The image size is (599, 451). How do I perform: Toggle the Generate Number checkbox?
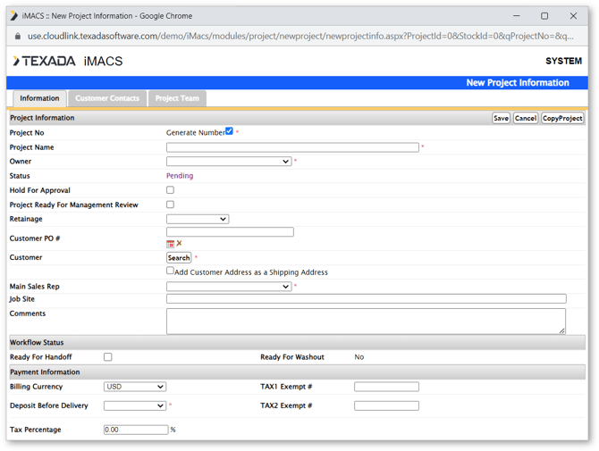click(230, 131)
